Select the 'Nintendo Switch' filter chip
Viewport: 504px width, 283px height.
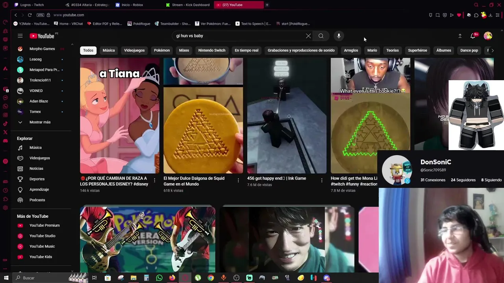pyautogui.click(x=212, y=50)
